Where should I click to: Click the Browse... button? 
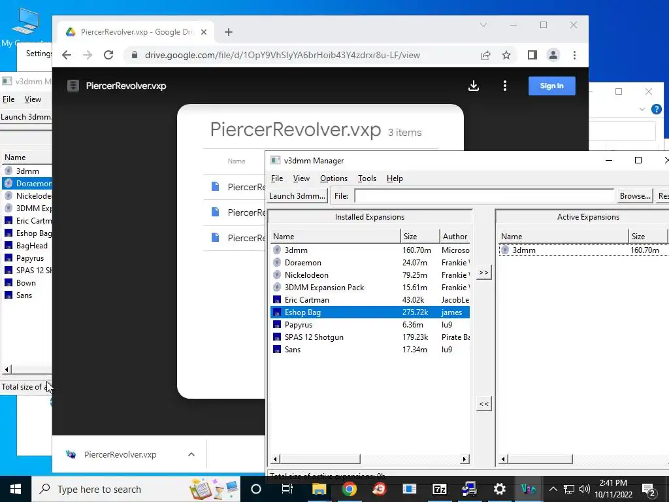tap(635, 196)
